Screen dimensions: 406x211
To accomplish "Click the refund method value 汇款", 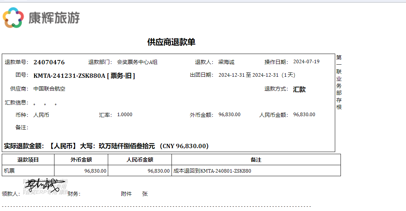I will pos(299,90).
